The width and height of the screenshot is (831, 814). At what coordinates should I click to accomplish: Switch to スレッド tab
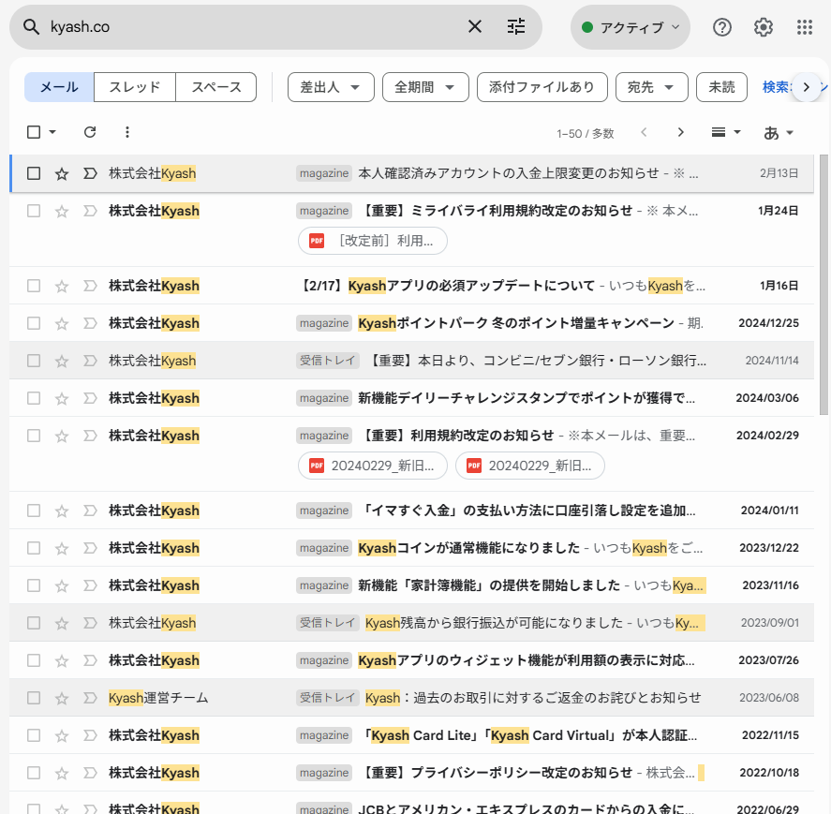135,87
